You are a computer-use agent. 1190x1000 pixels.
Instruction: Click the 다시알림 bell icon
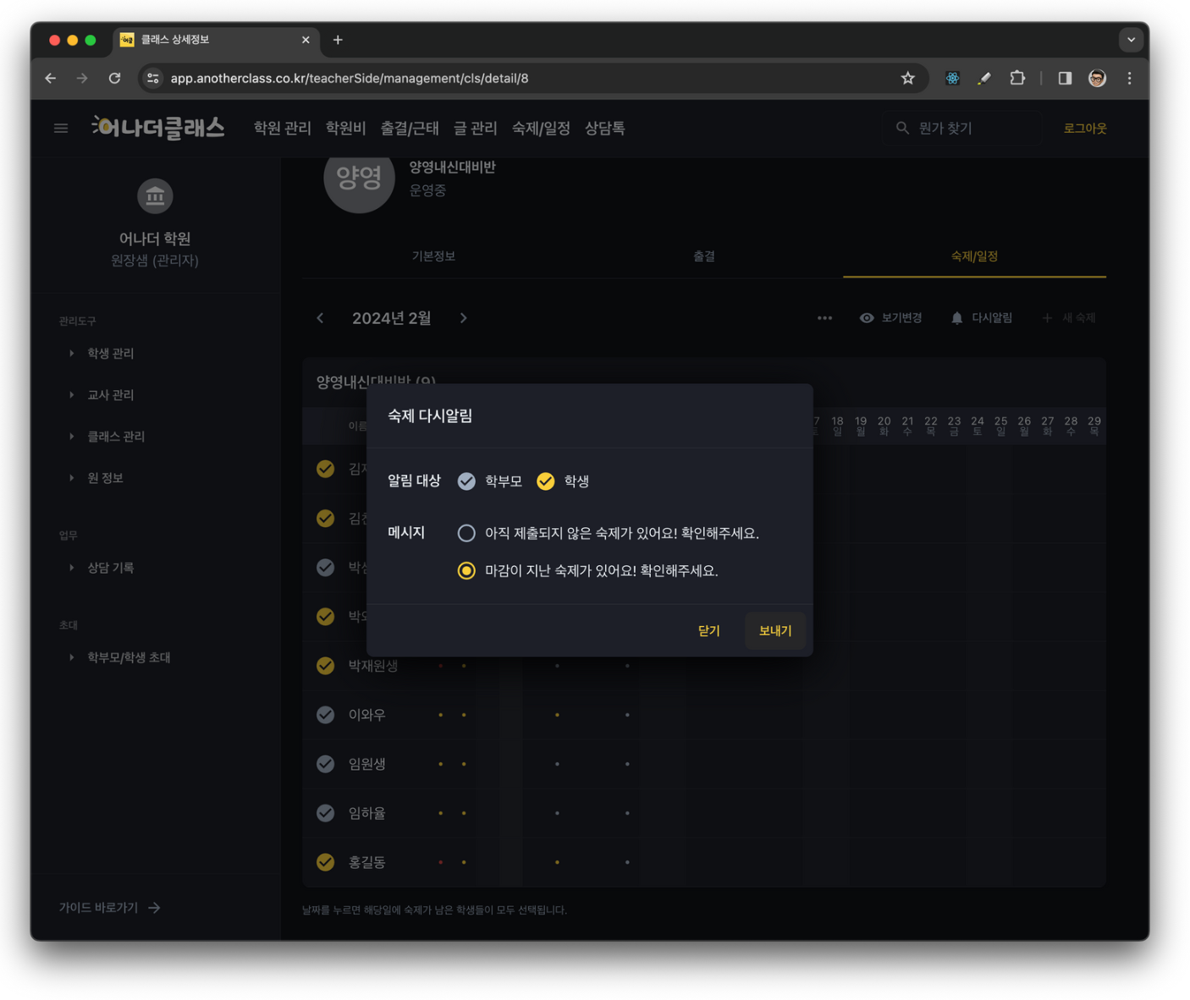point(956,318)
